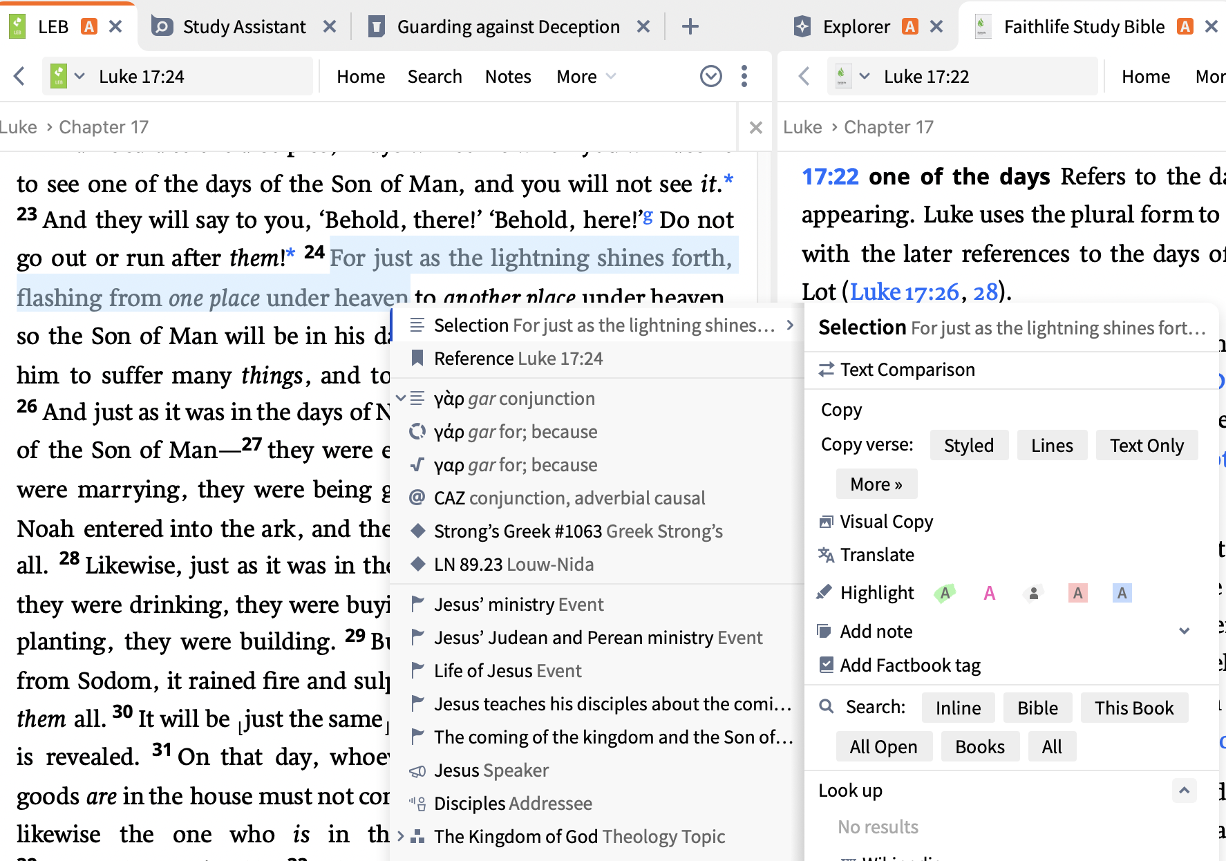This screenshot has width=1226, height=861.
Task: Click the Disciples Addressee icon
Action: (x=417, y=804)
